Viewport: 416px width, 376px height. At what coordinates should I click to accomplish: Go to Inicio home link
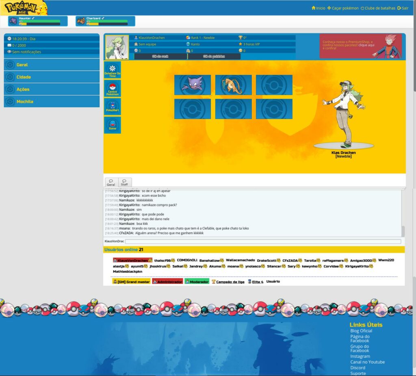pyautogui.click(x=318, y=8)
